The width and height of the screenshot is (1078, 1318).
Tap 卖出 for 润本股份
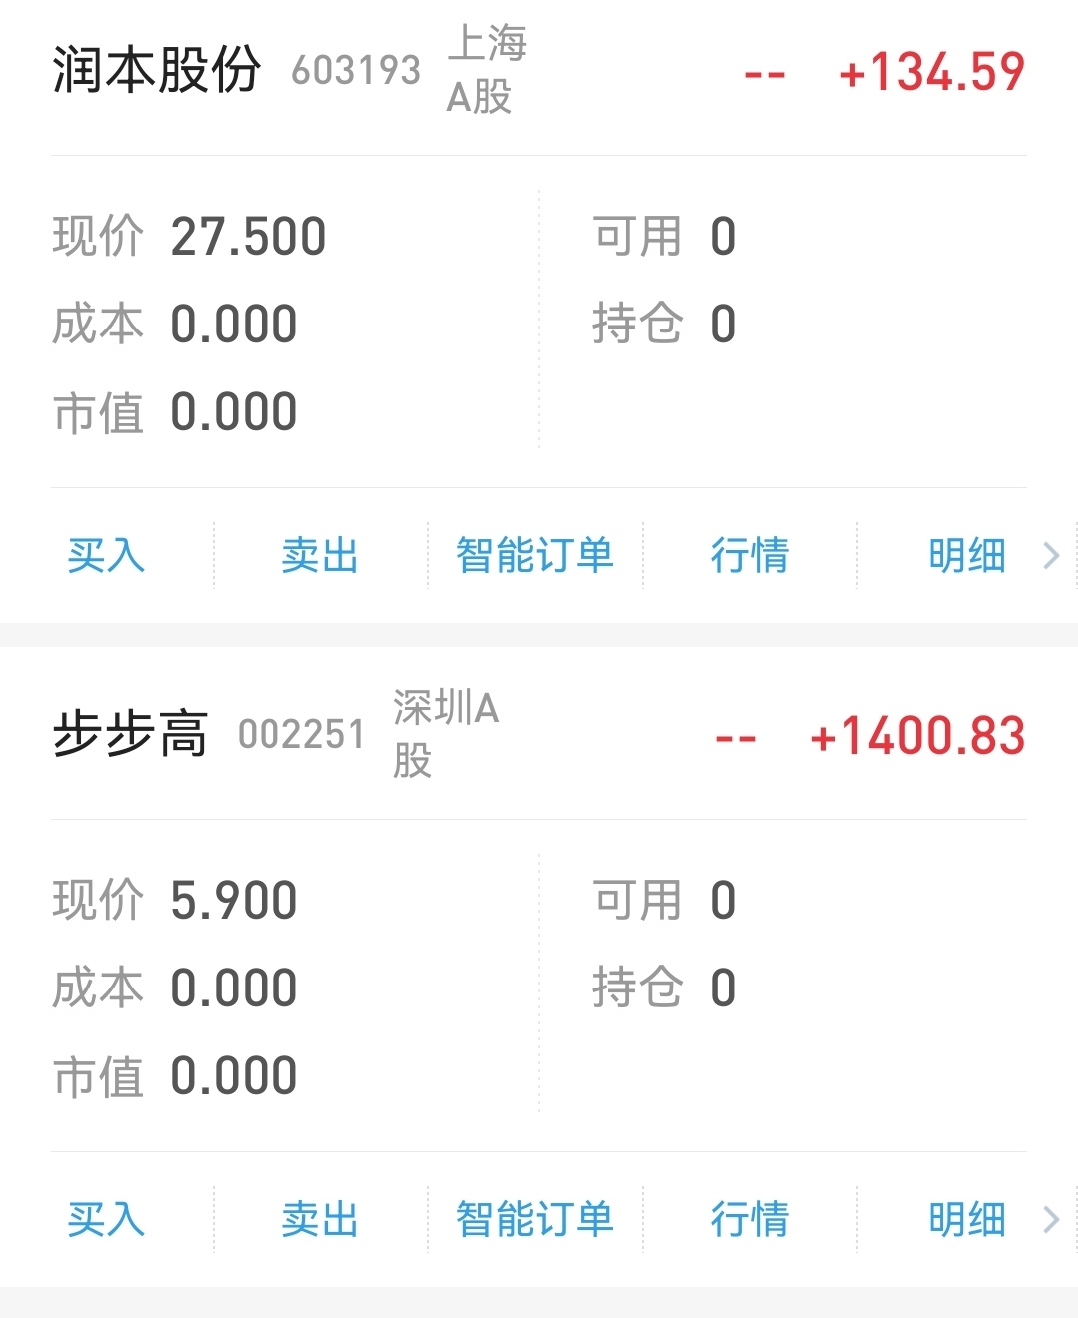click(x=320, y=555)
